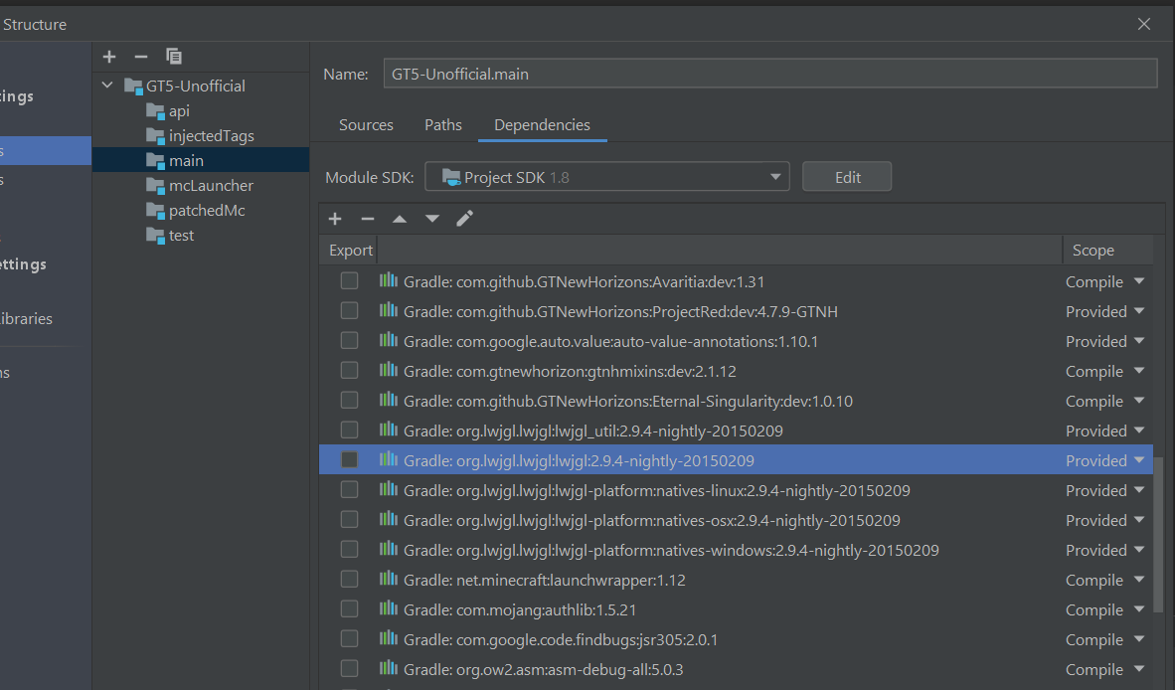The image size is (1175, 690).
Task: Toggle export checkbox for auto-value-annotations
Action: 349,341
